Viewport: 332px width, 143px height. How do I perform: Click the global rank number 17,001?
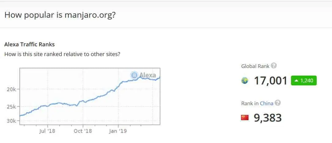coord(270,80)
